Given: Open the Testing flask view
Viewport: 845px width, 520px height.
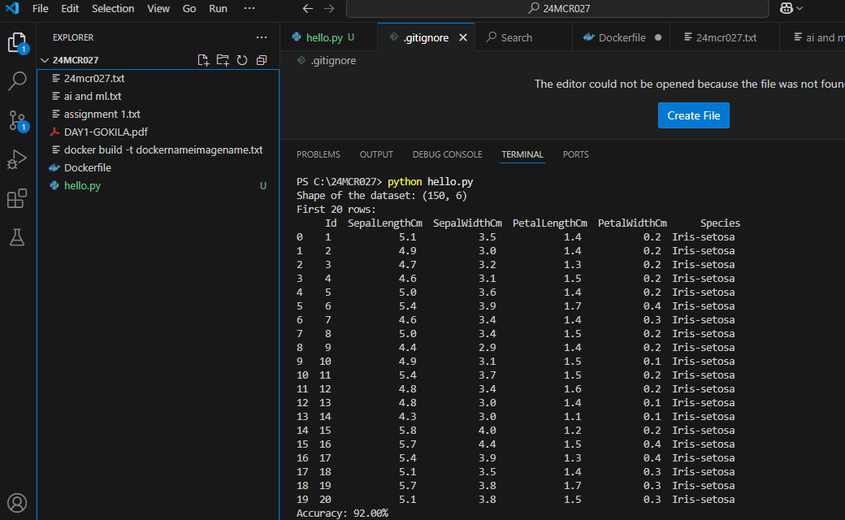Looking at the screenshot, I should tap(17, 237).
